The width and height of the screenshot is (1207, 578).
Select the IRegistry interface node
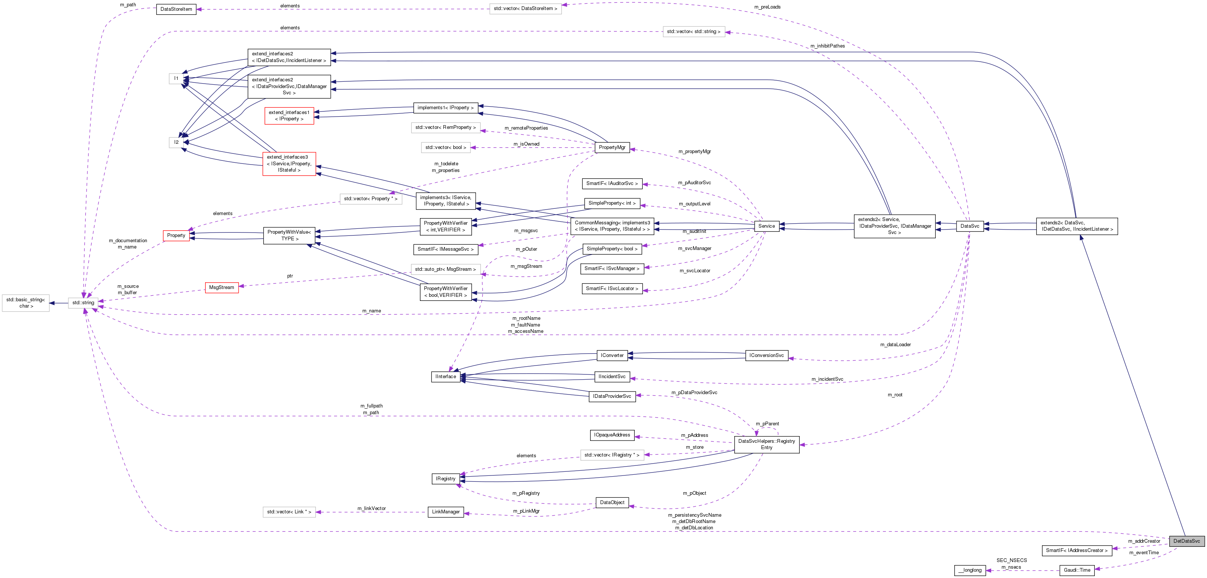pos(445,479)
